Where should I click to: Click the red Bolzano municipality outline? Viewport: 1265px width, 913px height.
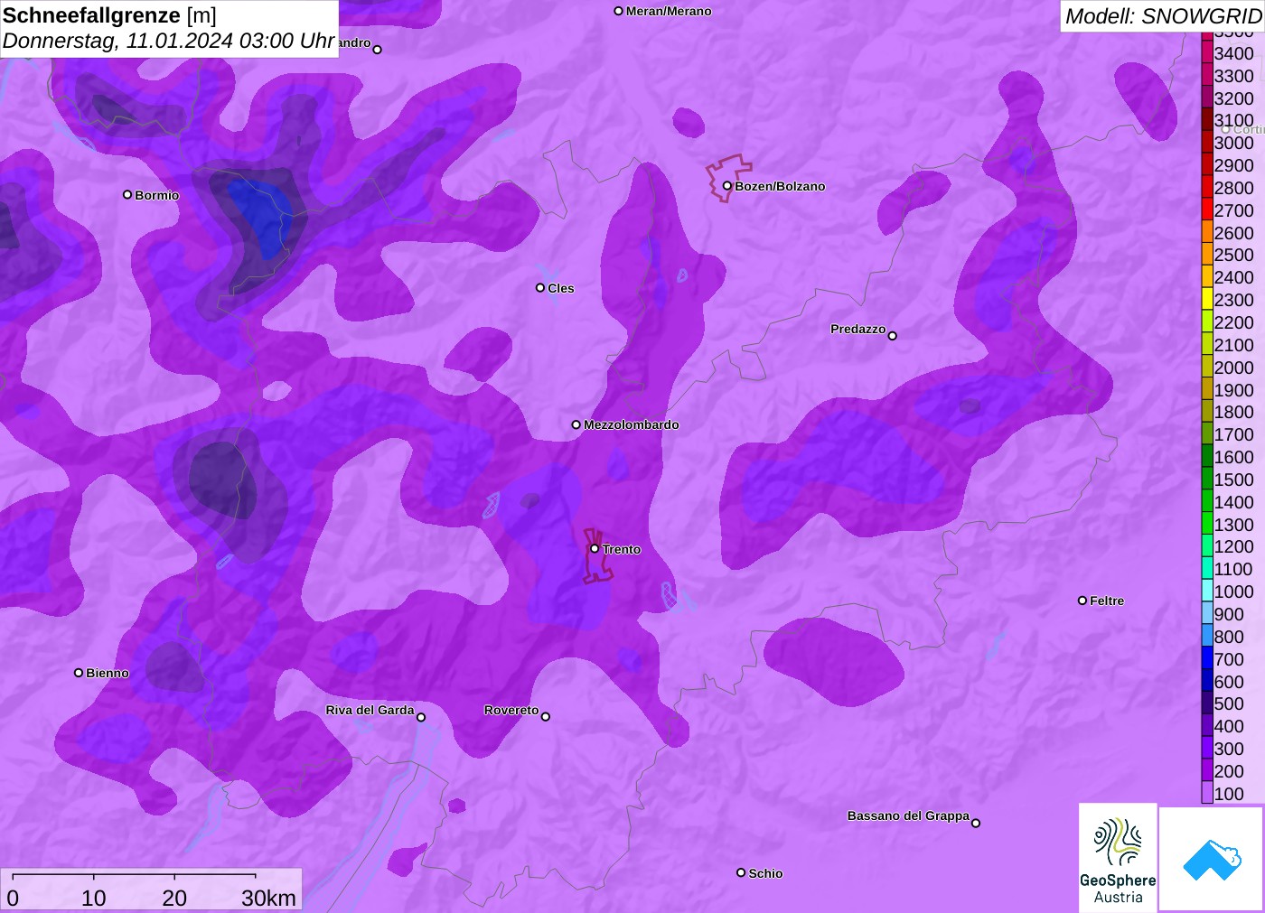728,177
